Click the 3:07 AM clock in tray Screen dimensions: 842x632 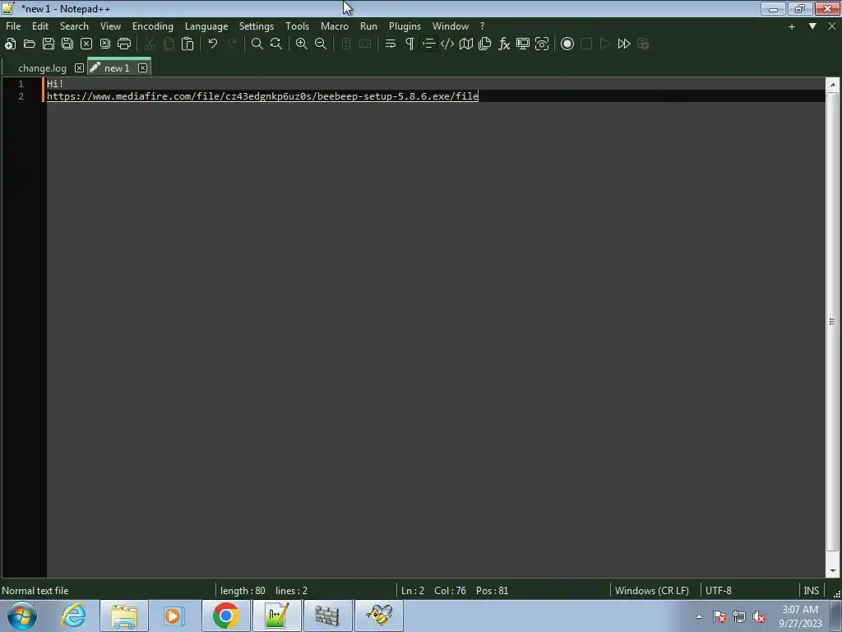(799, 610)
